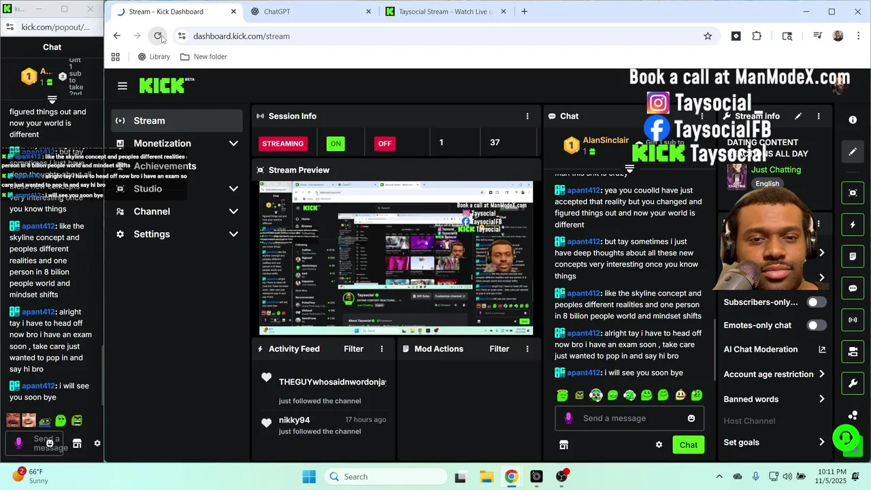The image size is (871, 490).
Task: Expand the Studio menu chevron
Action: pyautogui.click(x=233, y=189)
